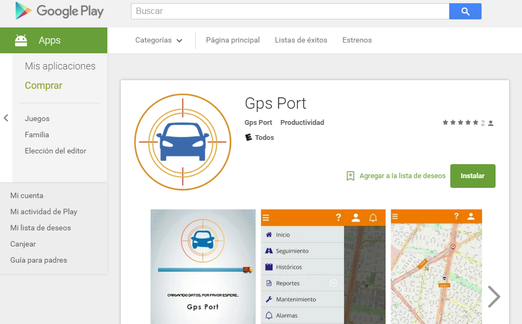Click Agregar a la lista de deseos
522x324 pixels.
coord(402,176)
